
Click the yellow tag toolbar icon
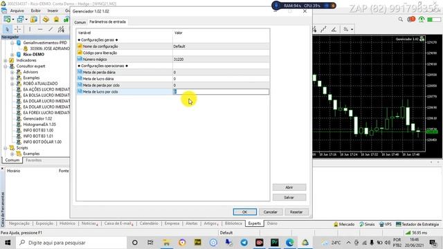[x=46, y=19]
